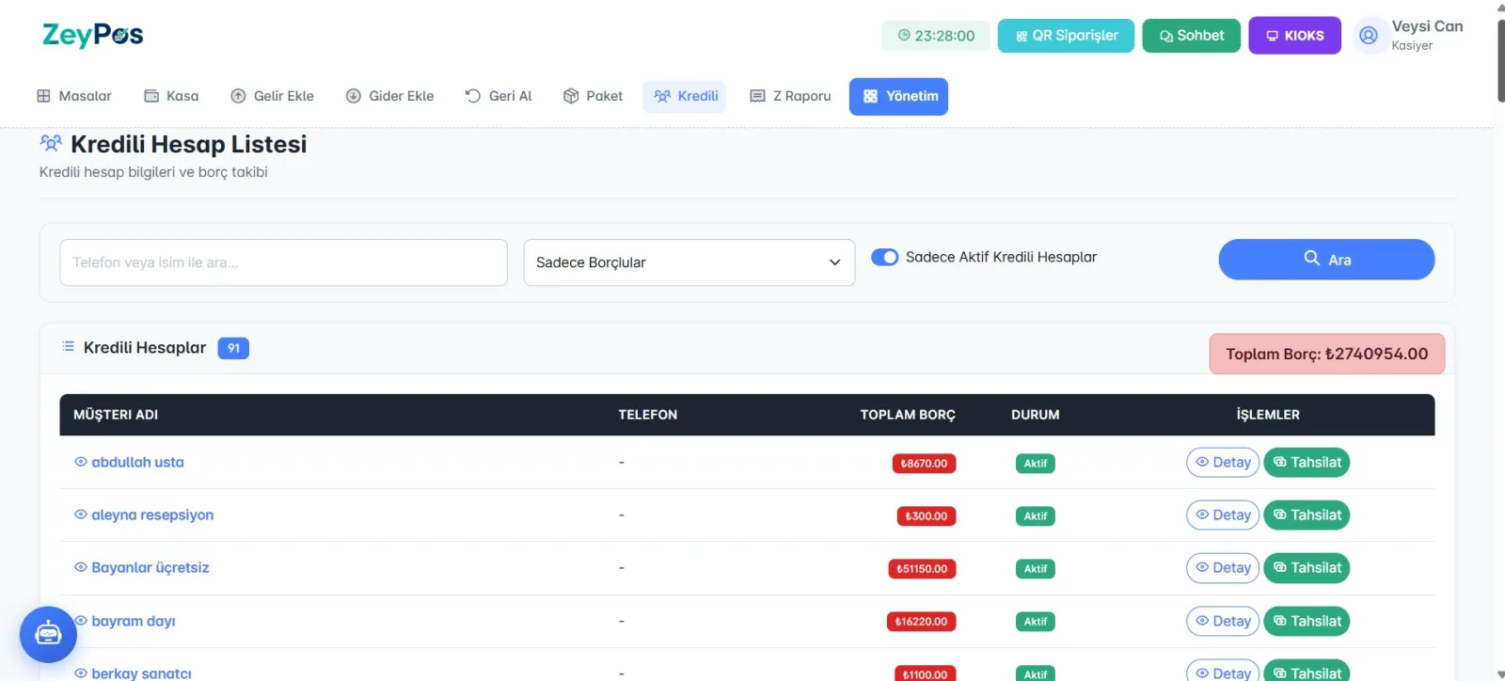Image resolution: width=1505 pixels, height=681 pixels.
Task: Open Detay for aleyna resepsiyon
Action: pyautogui.click(x=1223, y=515)
